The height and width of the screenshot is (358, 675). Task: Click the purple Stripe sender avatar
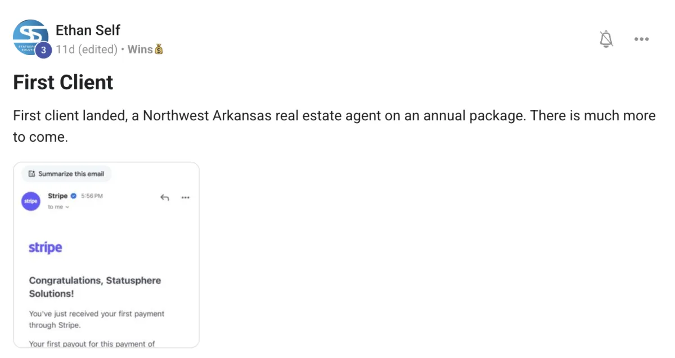click(x=31, y=201)
